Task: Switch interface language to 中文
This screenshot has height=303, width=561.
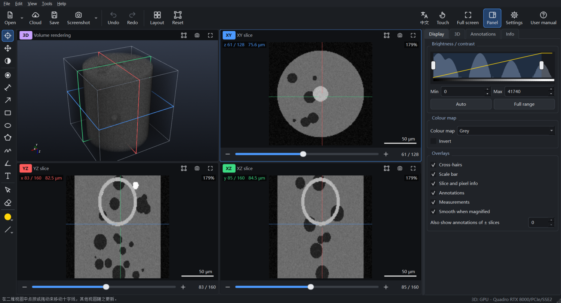Action: point(424,18)
